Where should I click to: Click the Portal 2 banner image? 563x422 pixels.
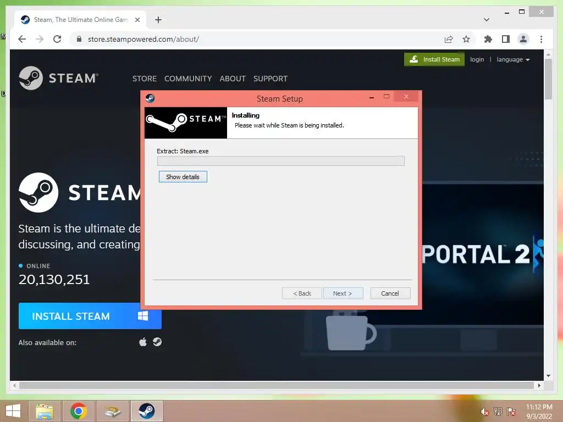[x=482, y=254]
